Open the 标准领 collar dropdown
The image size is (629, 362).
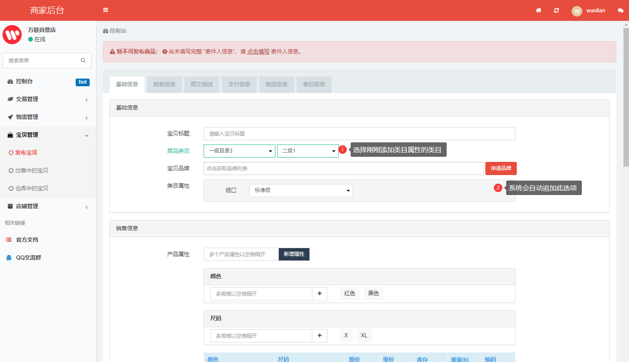tap(301, 190)
